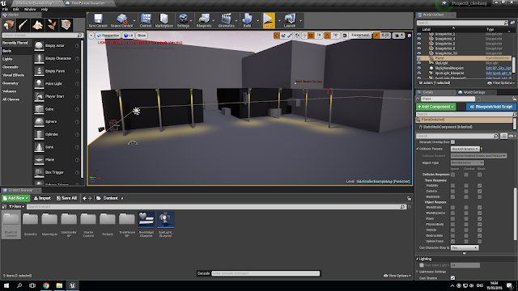
Task: Select Foliage mode in Modes panel
Action: (52, 25)
